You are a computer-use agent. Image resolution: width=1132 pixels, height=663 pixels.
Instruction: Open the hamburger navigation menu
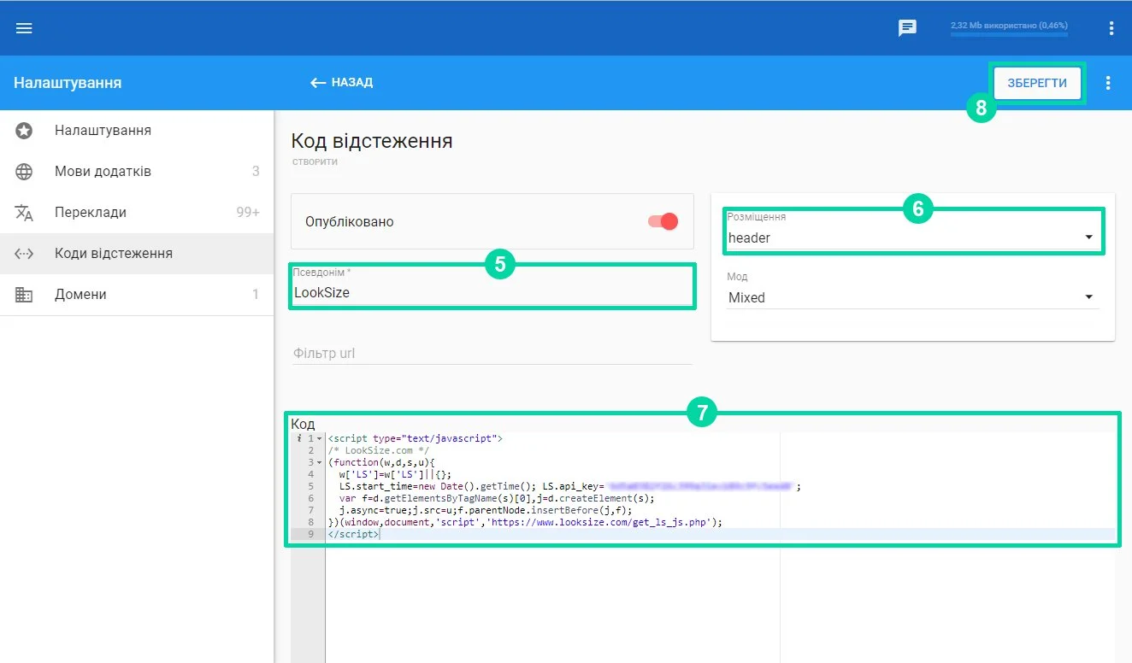(x=24, y=28)
